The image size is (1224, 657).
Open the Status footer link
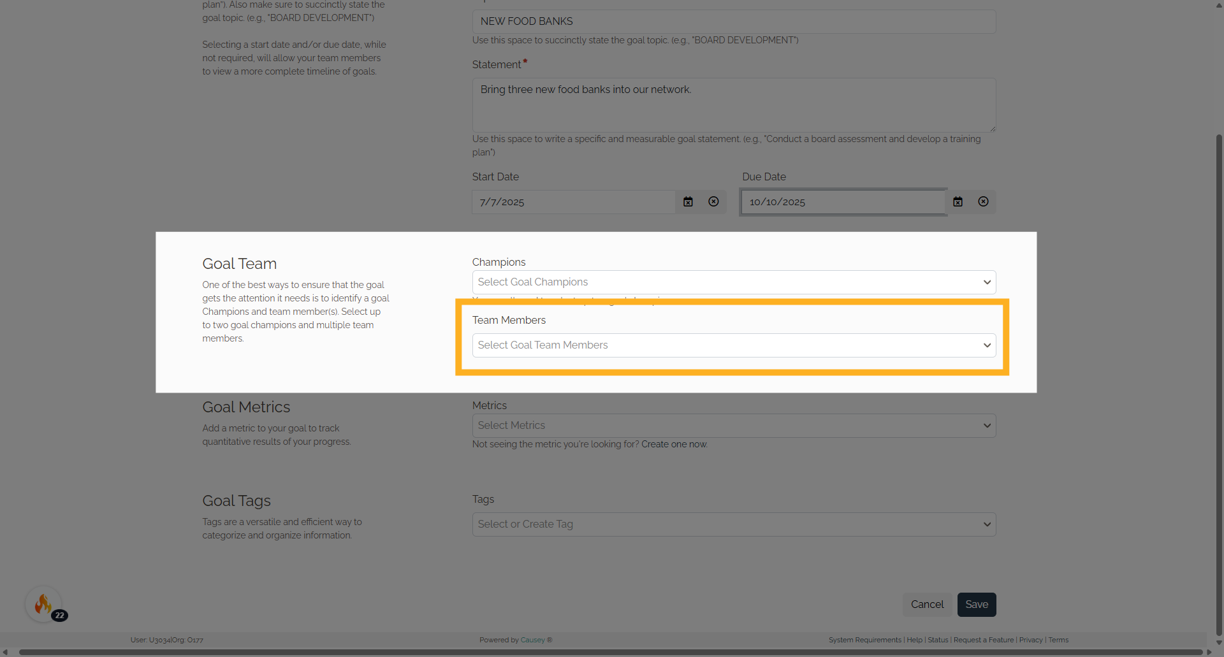938,640
